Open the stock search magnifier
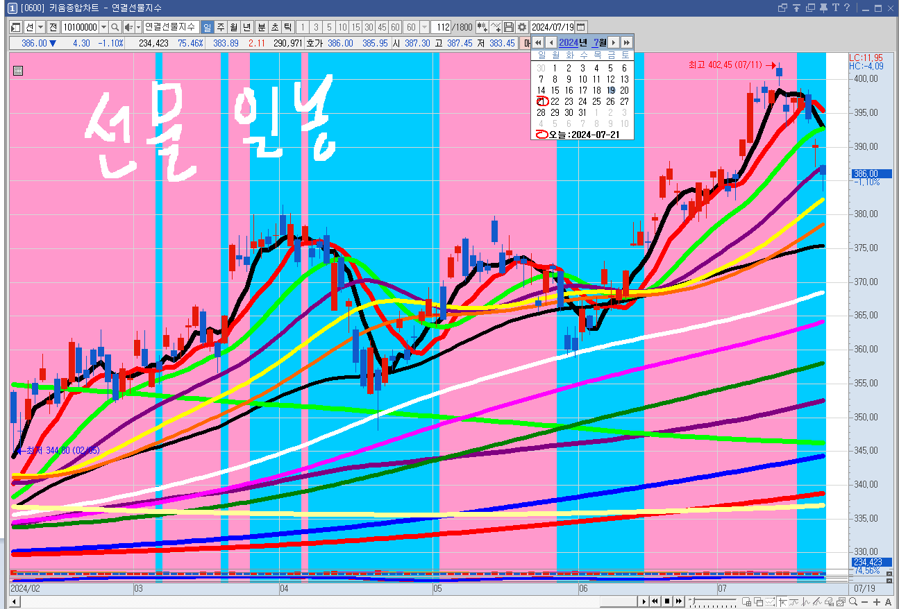The width and height of the screenshot is (899, 609). [x=115, y=27]
